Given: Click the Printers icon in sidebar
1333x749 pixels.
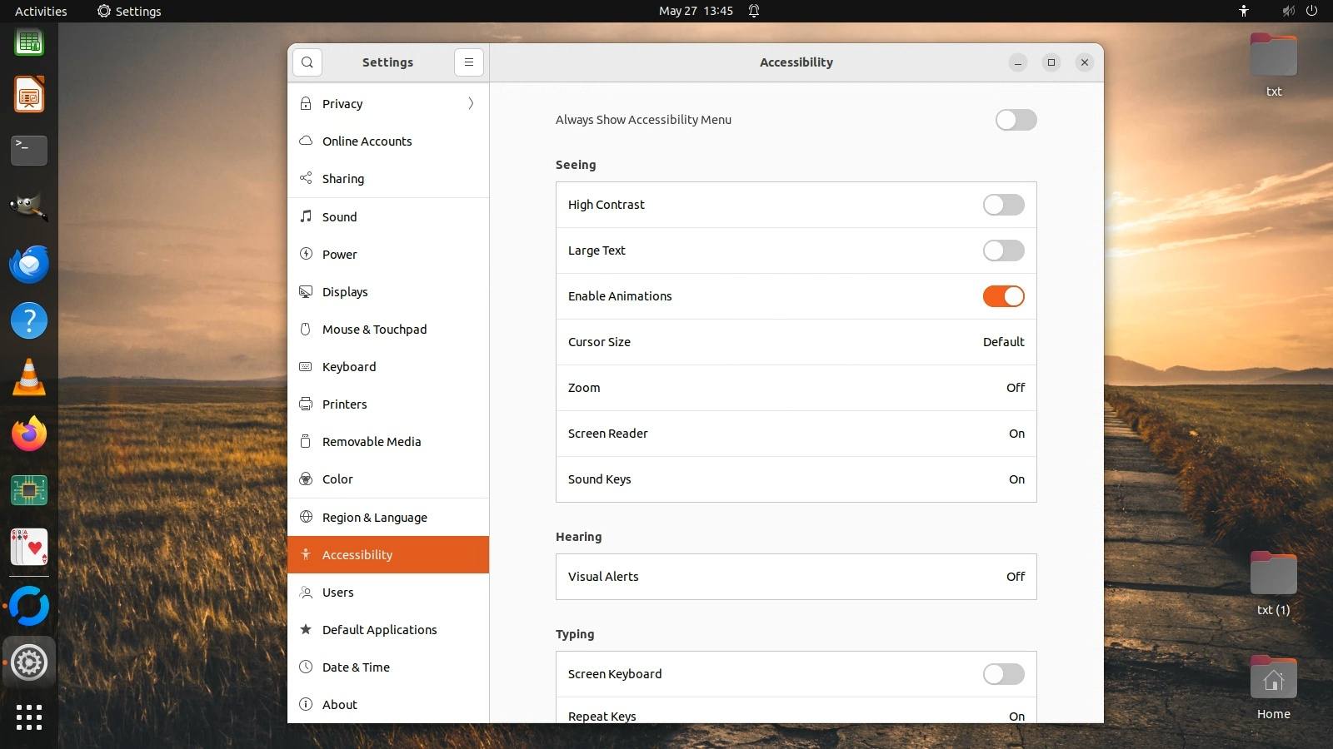Looking at the screenshot, I should (x=306, y=404).
